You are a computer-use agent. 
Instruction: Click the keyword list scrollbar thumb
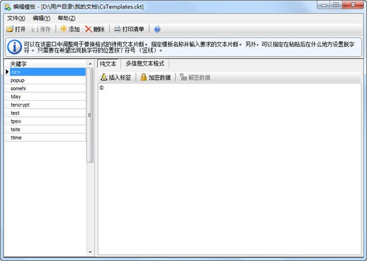(x=90, y=115)
